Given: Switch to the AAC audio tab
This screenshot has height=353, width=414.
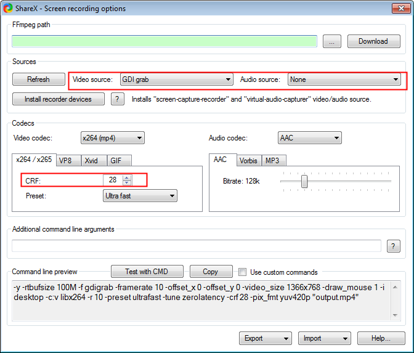Looking at the screenshot, I should (x=222, y=160).
